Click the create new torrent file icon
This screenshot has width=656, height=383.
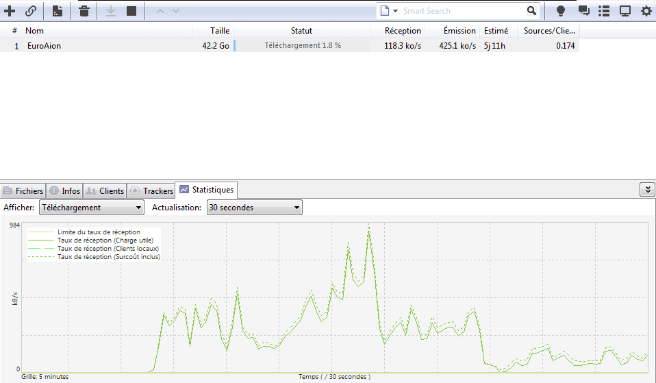pyautogui.click(x=58, y=11)
